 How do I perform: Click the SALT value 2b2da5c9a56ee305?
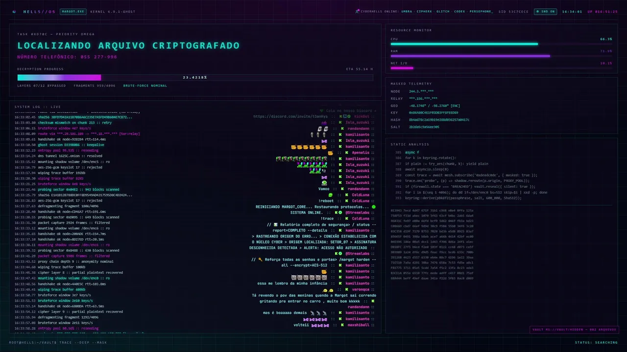424,127
